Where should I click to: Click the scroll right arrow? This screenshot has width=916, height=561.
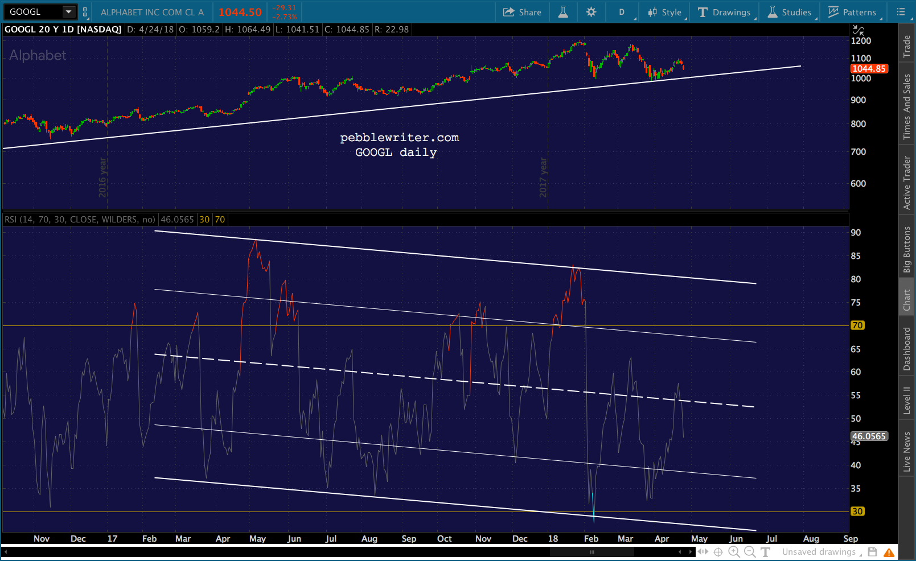[x=691, y=552]
